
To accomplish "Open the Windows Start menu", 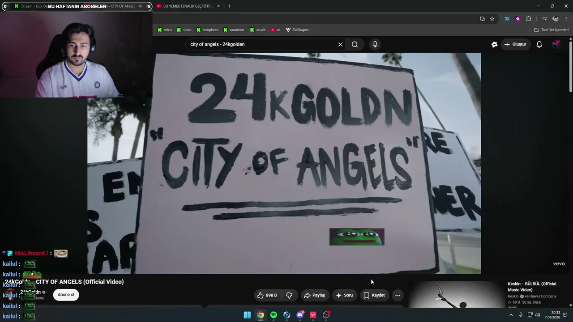I will pyautogui.click(x=247, y=315).
